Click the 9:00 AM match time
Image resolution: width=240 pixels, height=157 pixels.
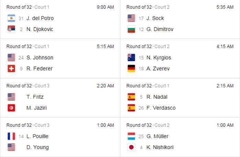coord(106,7)
